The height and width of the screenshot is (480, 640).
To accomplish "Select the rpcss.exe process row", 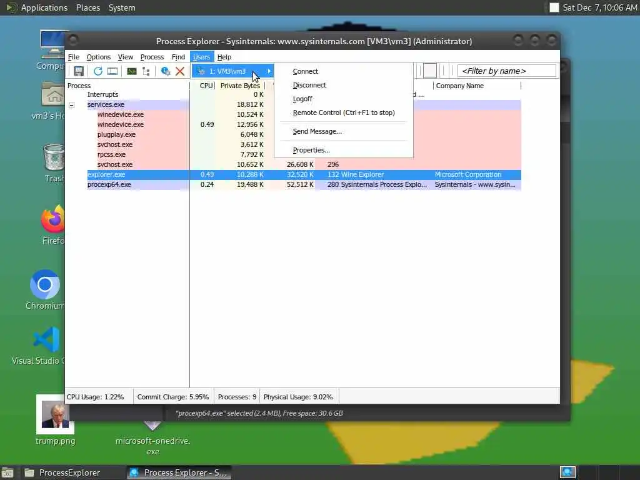I will click(294, 155).
